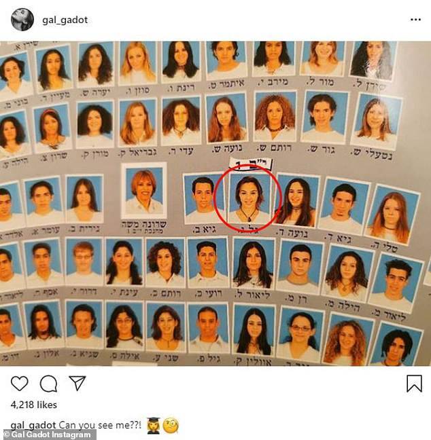This screenshot has height=440, width=431.
Task: Click the caption text 'Can you see me??!'
Action: click(100, 426)
